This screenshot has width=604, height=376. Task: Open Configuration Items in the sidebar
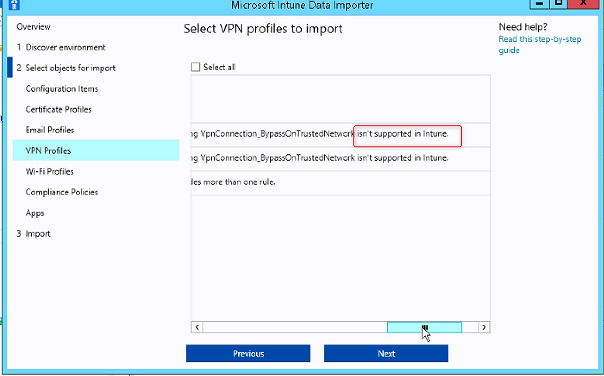pos(62,89)
